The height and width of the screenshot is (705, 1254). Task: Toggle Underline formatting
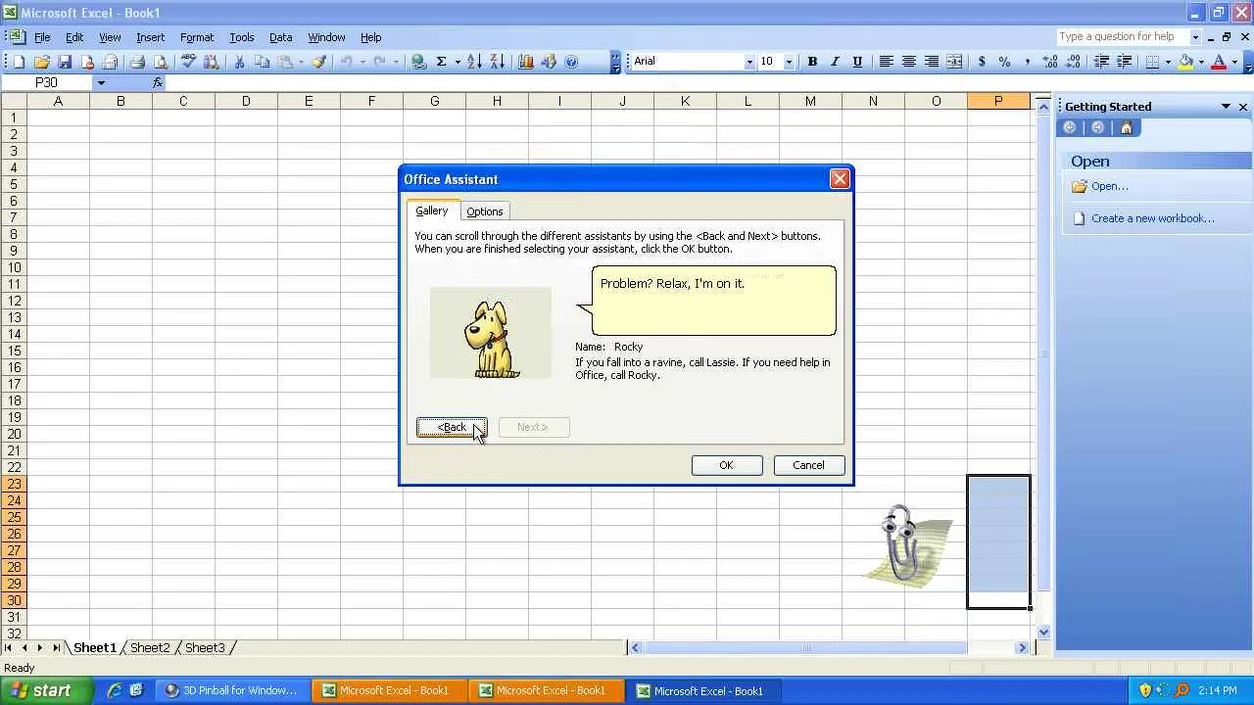pyautogui.click(x=858, y=62)
